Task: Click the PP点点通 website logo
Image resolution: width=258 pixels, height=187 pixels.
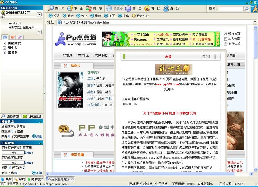Action: (76, 39)
